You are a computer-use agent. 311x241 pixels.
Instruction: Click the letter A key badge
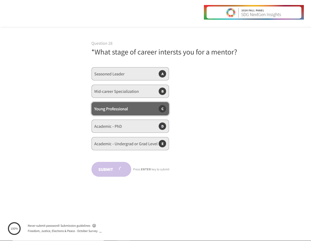click(x=162, y=74)
